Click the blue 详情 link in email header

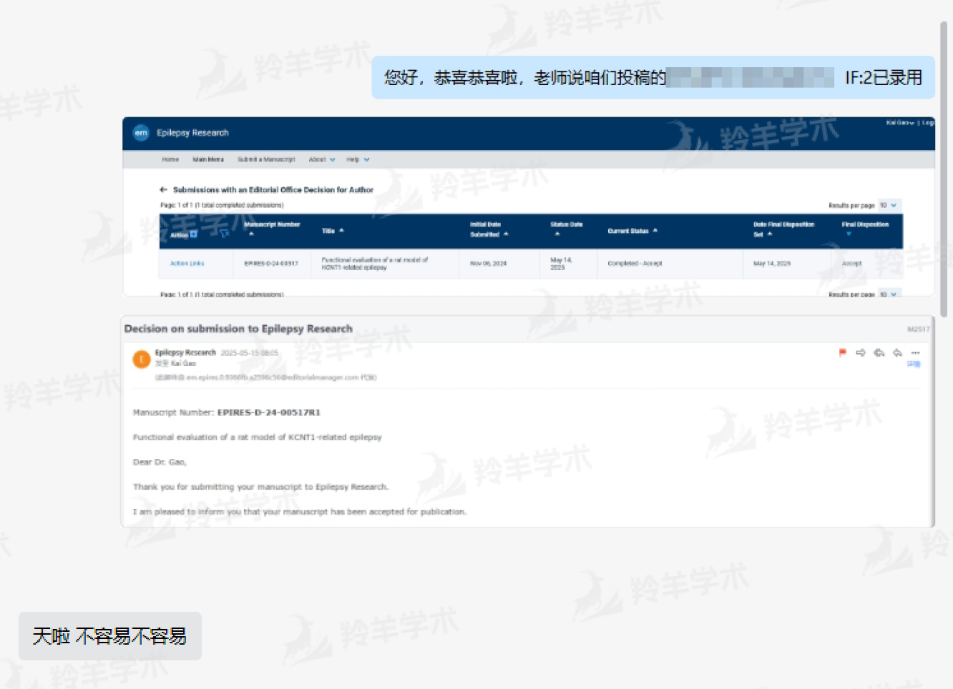pyautogui.click(x=914, y=365)
